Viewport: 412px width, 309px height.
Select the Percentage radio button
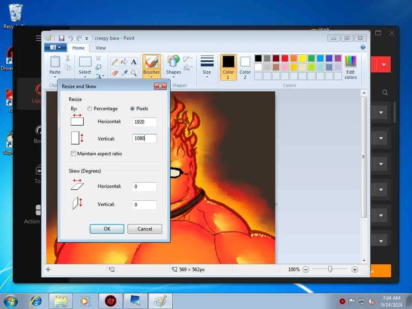(x=90, y=109)
